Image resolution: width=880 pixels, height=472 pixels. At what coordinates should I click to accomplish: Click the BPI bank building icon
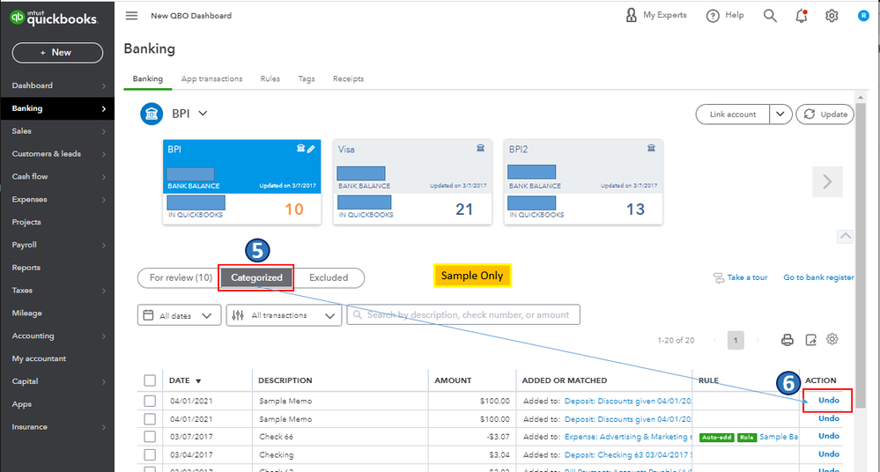pyautogui.click(x=152, y=114)
